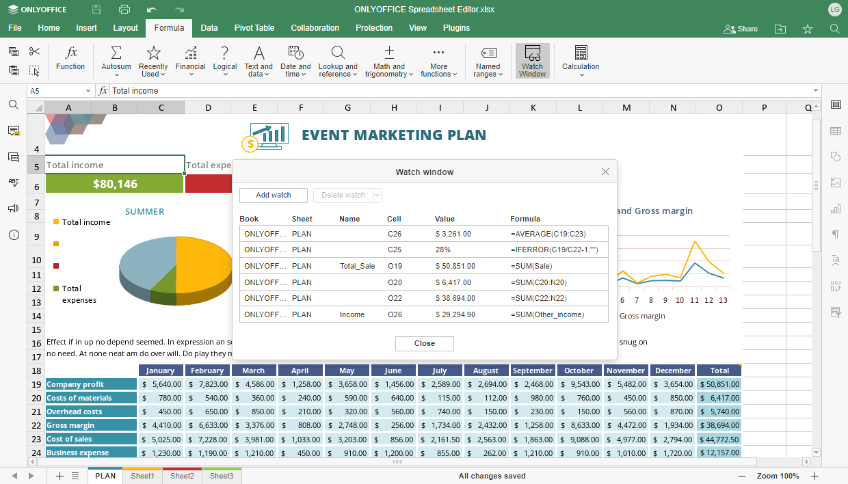Image resolution: width=848 pixels, height=484 pixels.
Task: Click the Spell checking icon
Action: point(12,182)
